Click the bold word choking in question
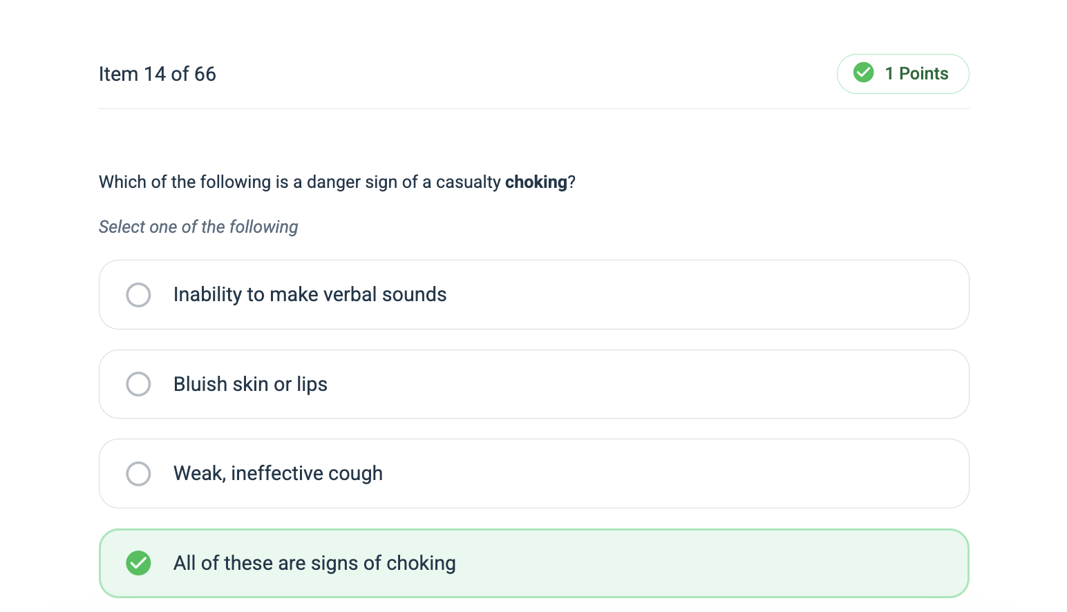The height and width of the screenshot is (612, 1067). pyautogui.click(x=536, y=182)
